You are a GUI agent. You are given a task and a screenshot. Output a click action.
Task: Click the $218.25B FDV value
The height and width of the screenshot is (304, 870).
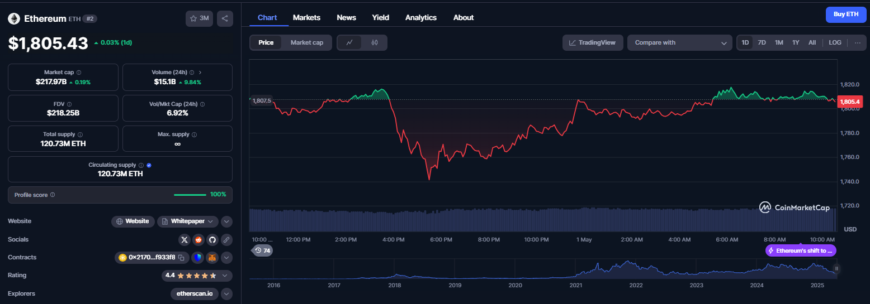point(63,113)
